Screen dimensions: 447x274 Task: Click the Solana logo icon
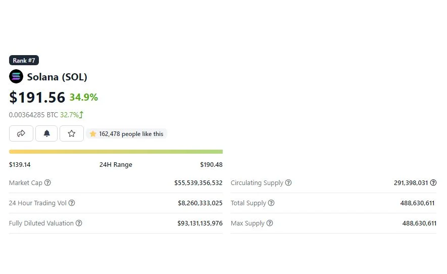[x=16, y=76]
